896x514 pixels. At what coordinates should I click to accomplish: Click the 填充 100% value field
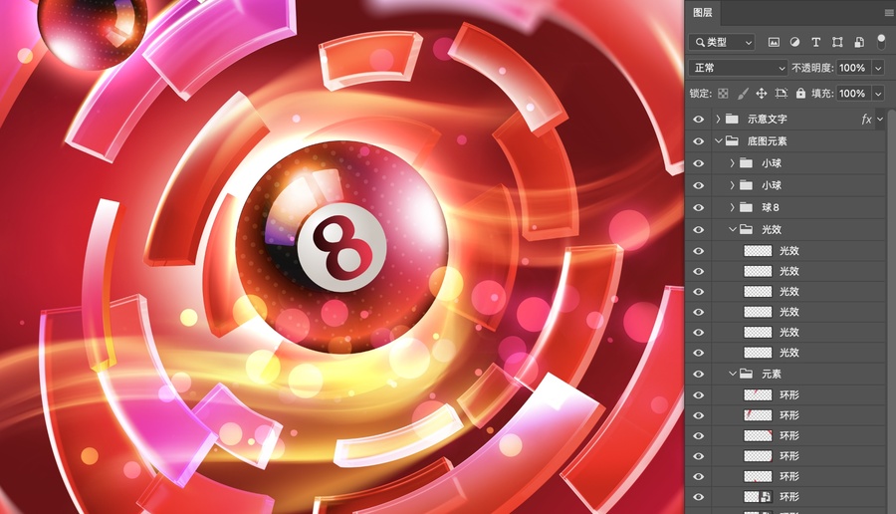coord(854,94)
